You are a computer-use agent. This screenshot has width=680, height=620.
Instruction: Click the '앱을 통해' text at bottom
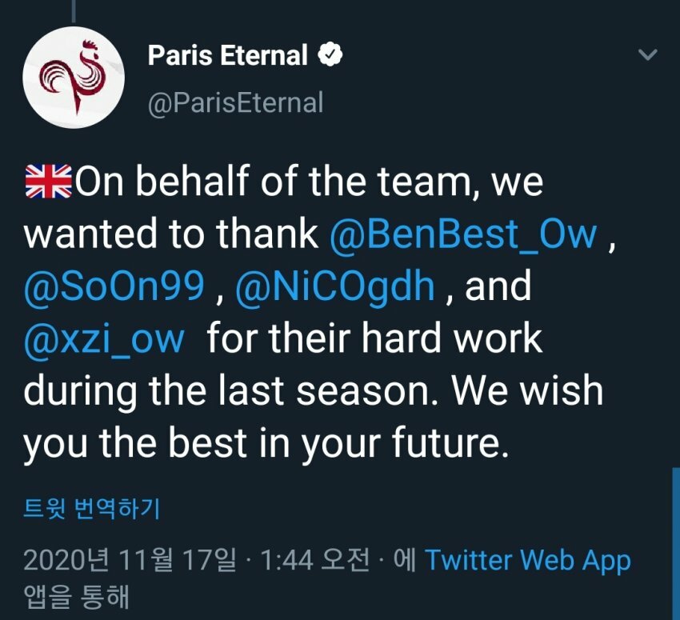(76, 597)
